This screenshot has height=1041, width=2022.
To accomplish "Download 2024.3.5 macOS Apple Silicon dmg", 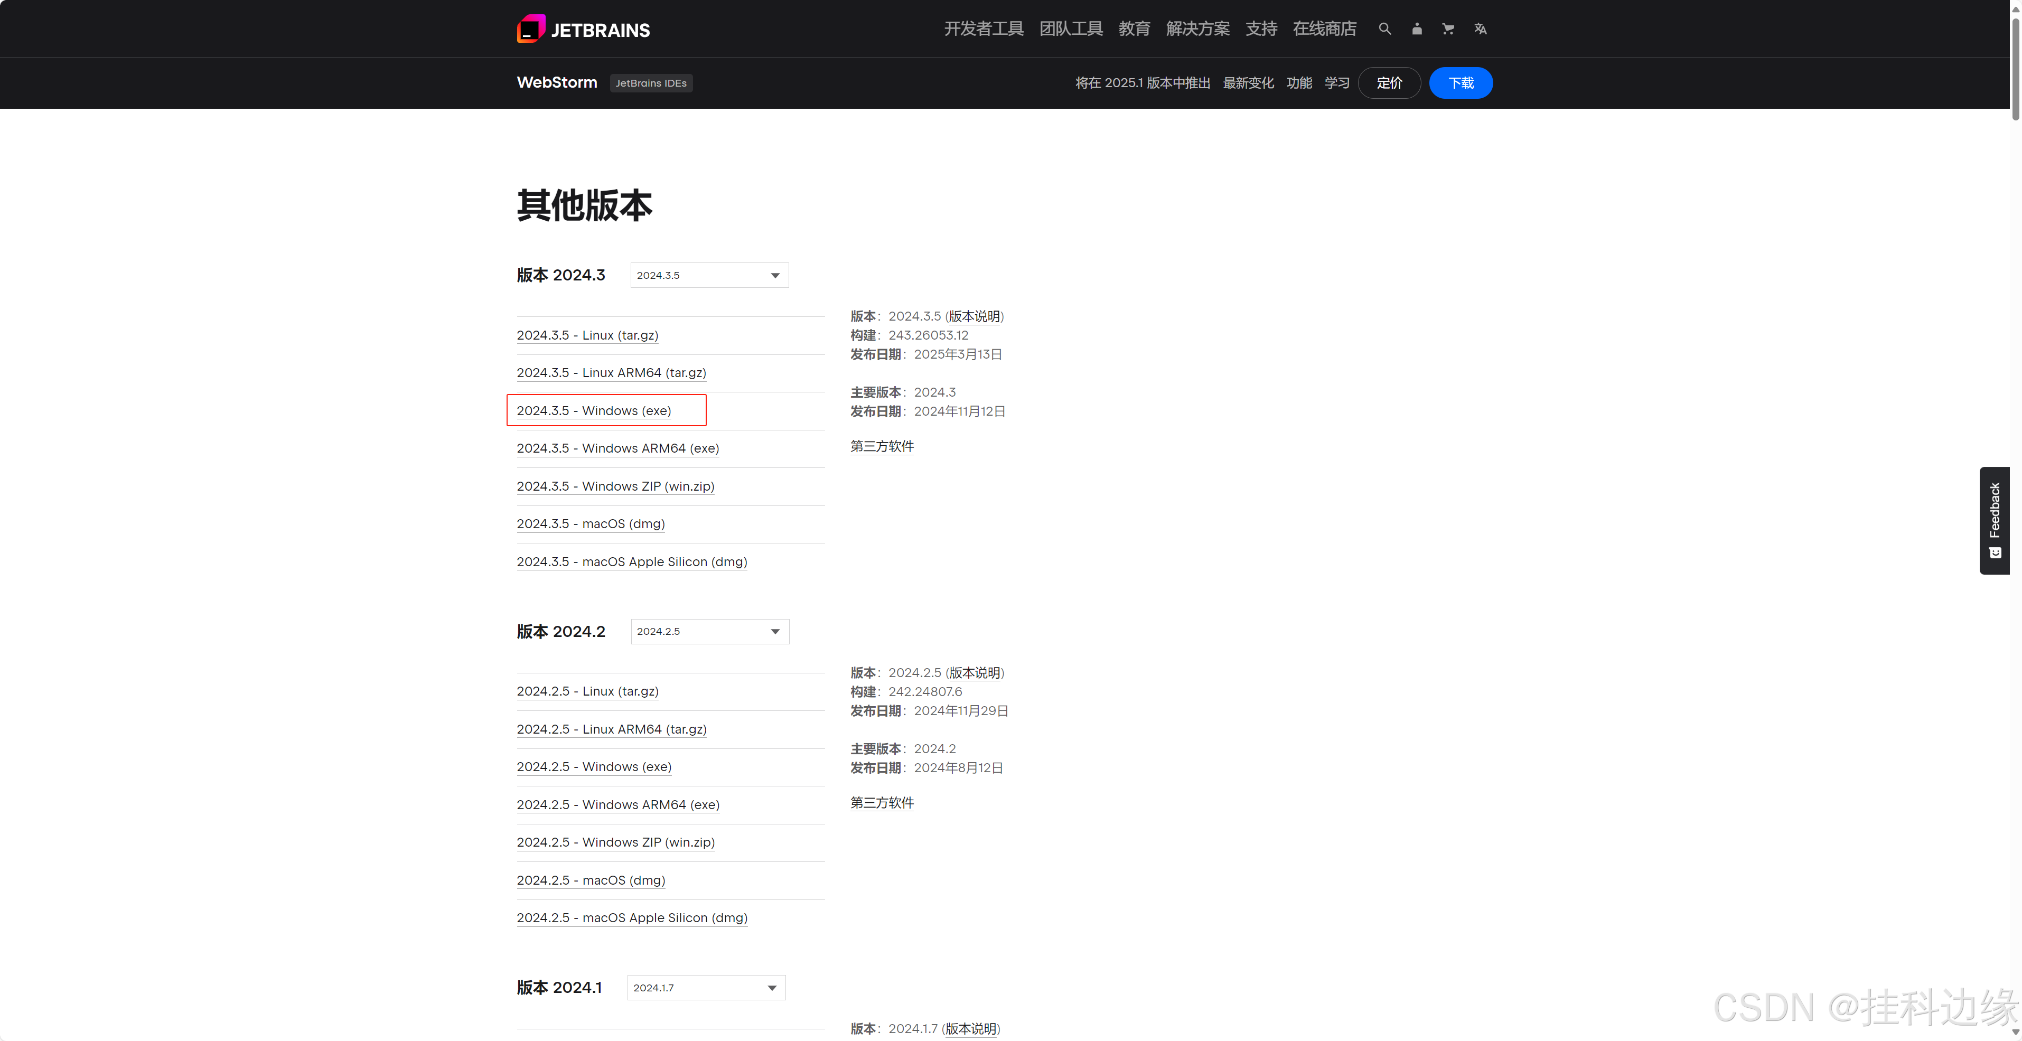I will (631, 562).
